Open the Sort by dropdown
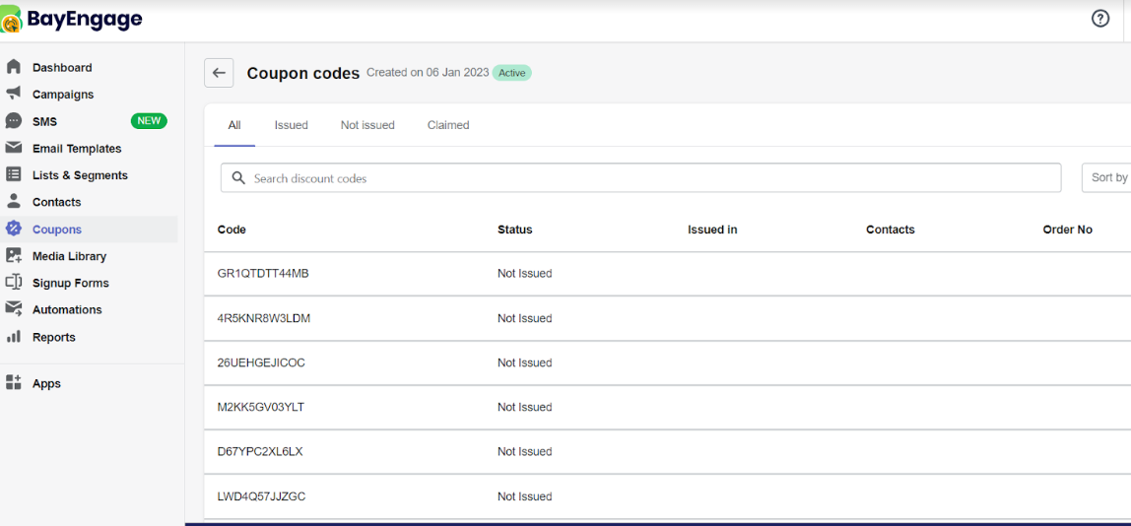This screenshot has height=526, width=1131. point(1106,177)
